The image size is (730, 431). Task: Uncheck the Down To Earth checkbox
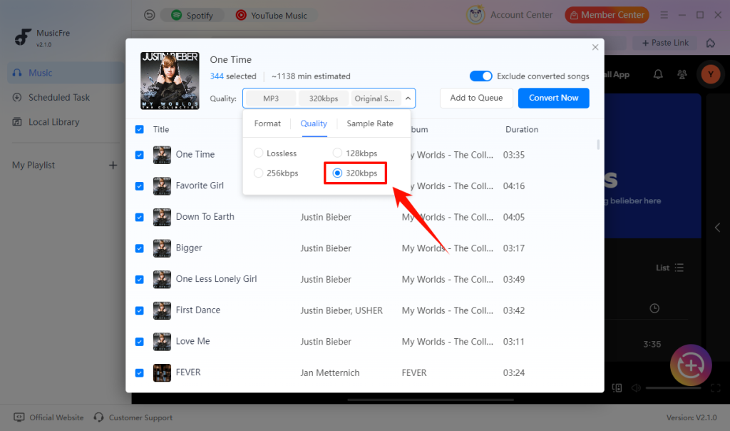click(139, 217)
